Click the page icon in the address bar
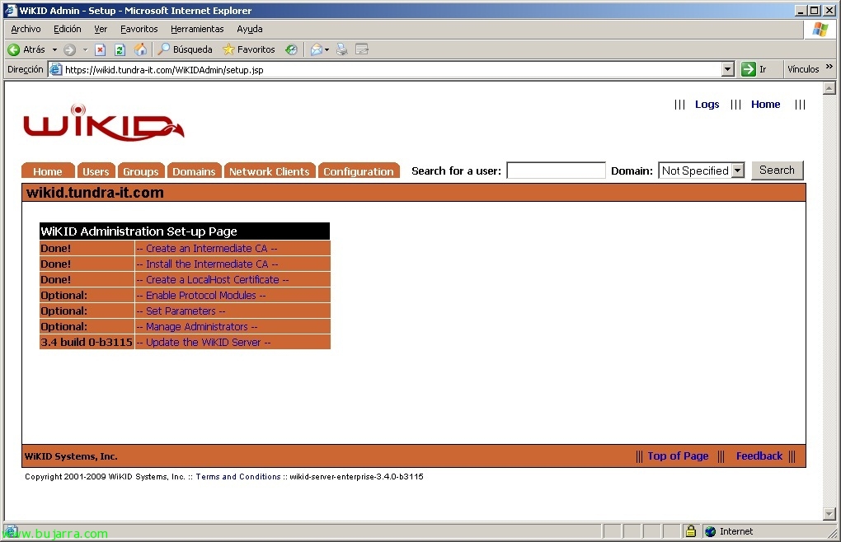 [x=55, y=69]
